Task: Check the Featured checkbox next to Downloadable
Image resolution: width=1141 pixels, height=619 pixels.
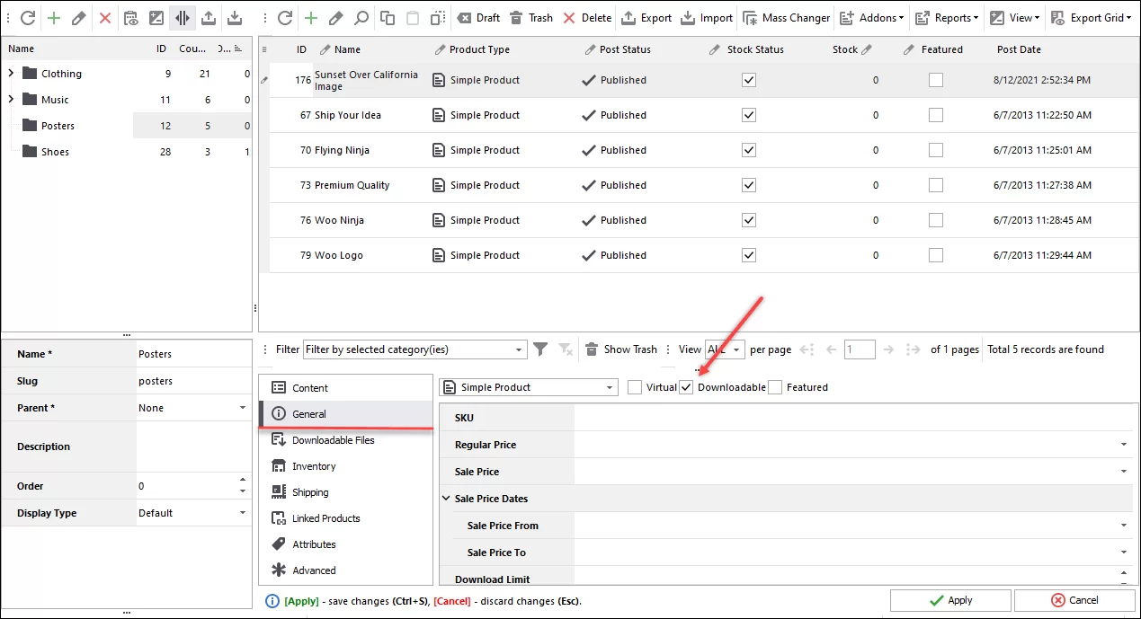Action: pos(774,386)
